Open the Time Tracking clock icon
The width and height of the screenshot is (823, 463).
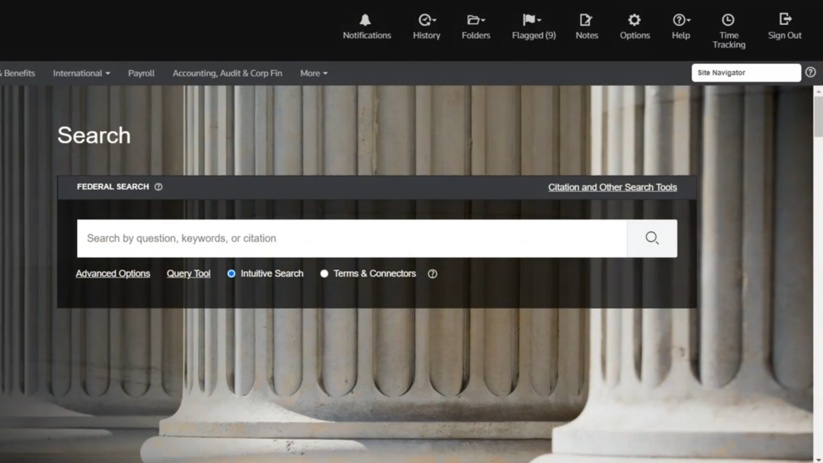[728, 20]
